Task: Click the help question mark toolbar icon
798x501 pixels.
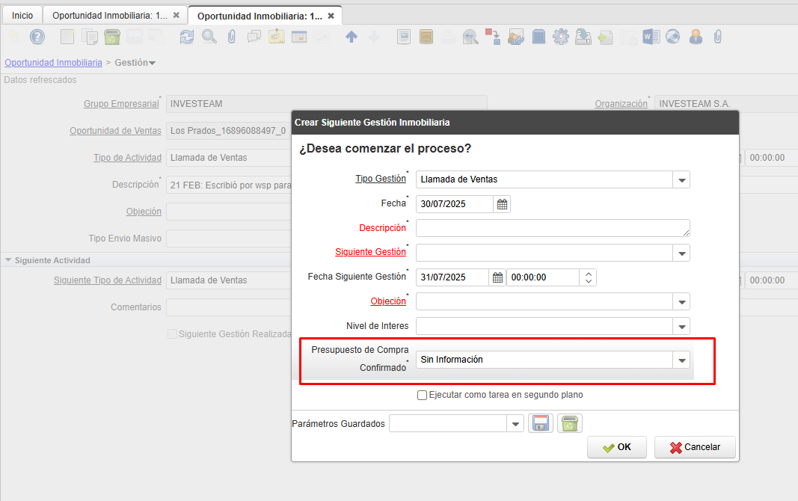Action: tap(37, 37)
